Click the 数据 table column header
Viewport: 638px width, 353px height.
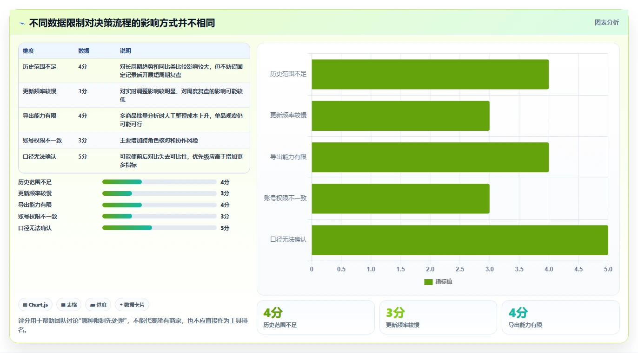click(x=84, y=51)
